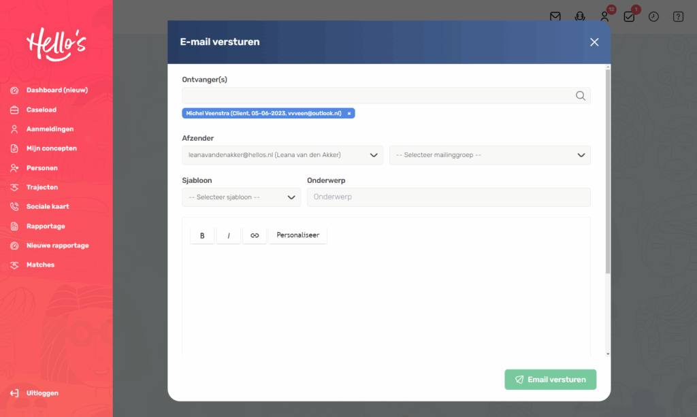Click the Hello's logo
697x417 pixels.
click(x=56, y=44)
